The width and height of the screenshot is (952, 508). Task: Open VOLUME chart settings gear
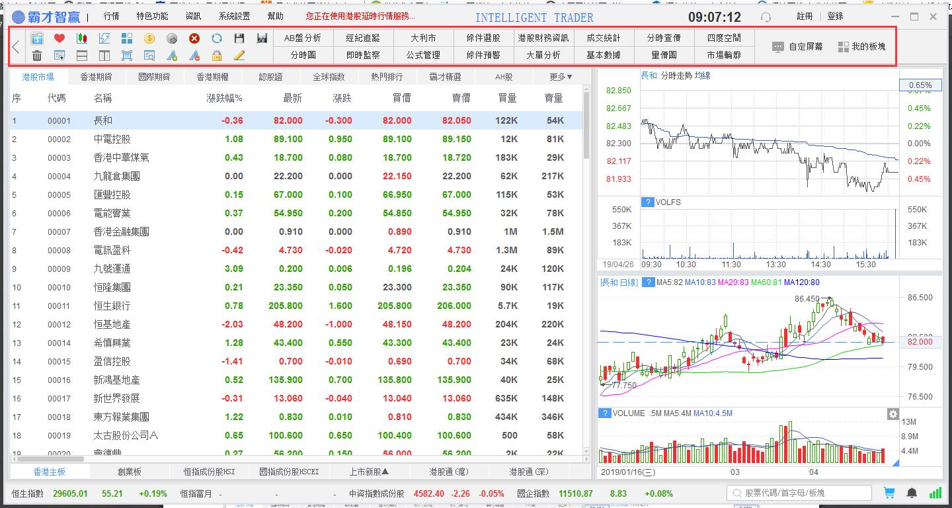893,414
